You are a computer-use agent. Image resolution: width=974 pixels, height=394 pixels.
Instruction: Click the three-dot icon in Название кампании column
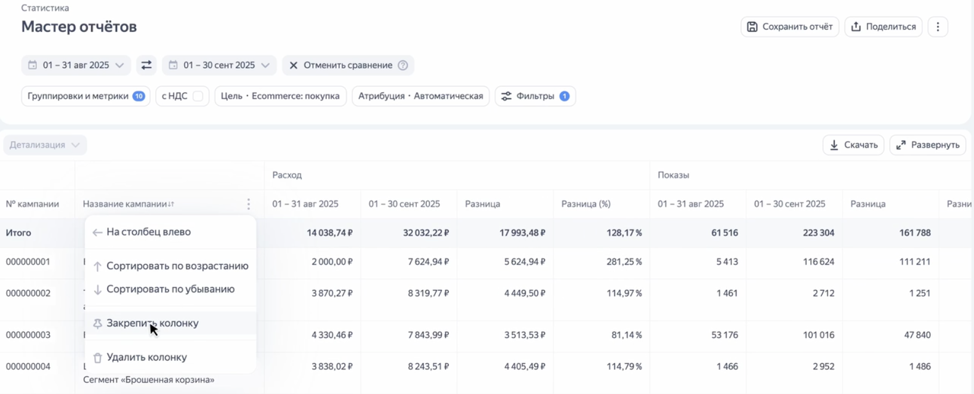point(248,204)
